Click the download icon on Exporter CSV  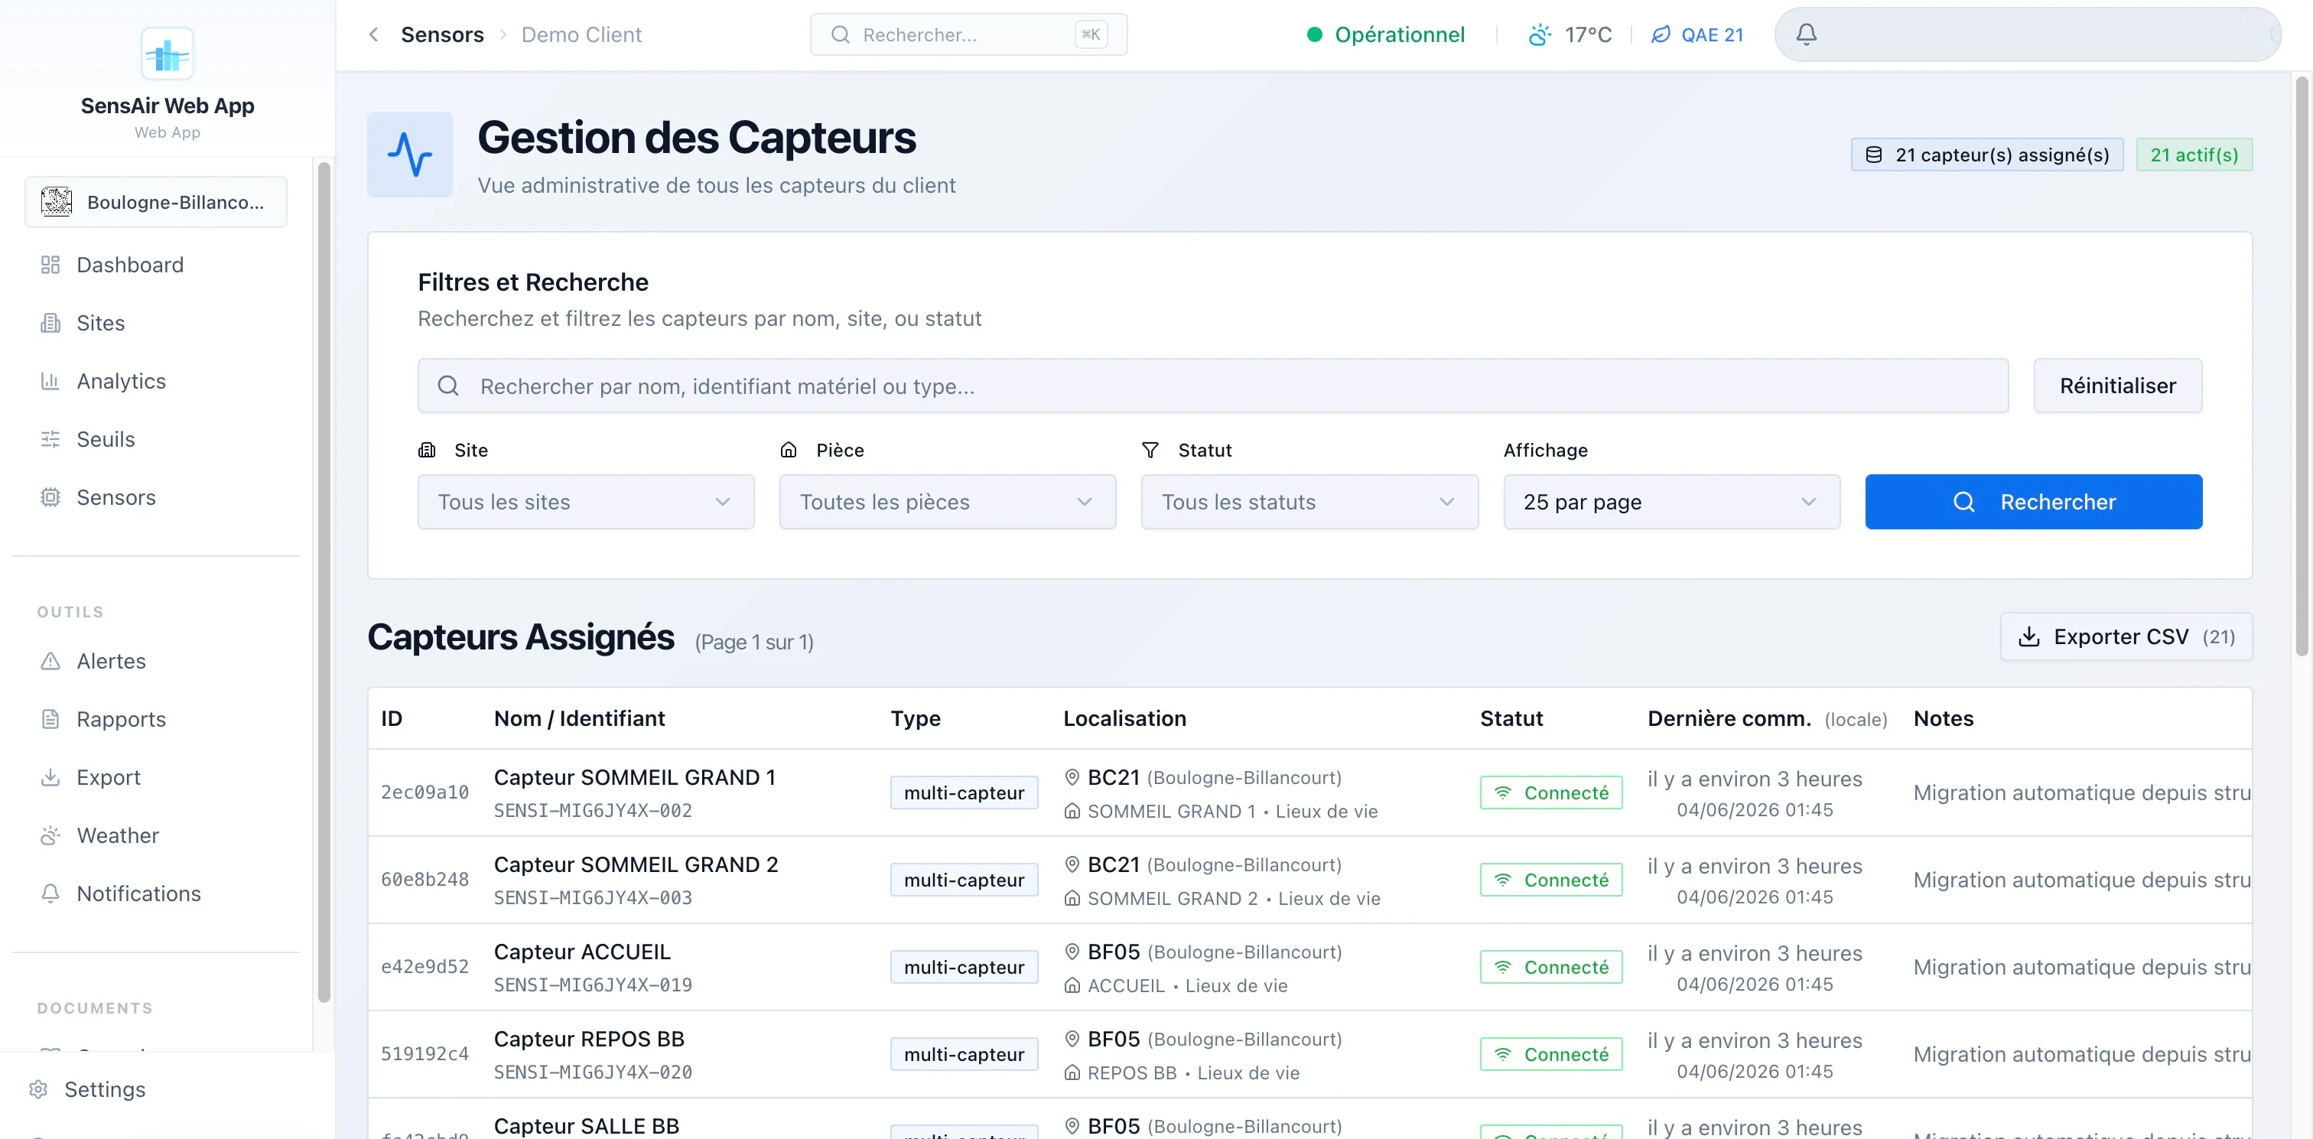[x=2028, y=637]
